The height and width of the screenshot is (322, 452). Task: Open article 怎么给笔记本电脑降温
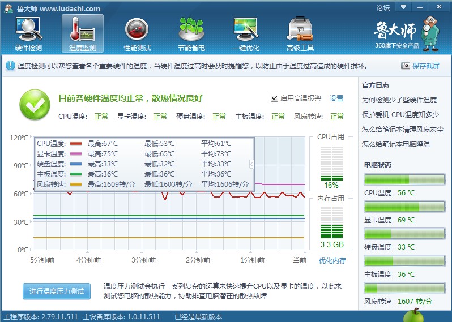[x=396, y=144]
